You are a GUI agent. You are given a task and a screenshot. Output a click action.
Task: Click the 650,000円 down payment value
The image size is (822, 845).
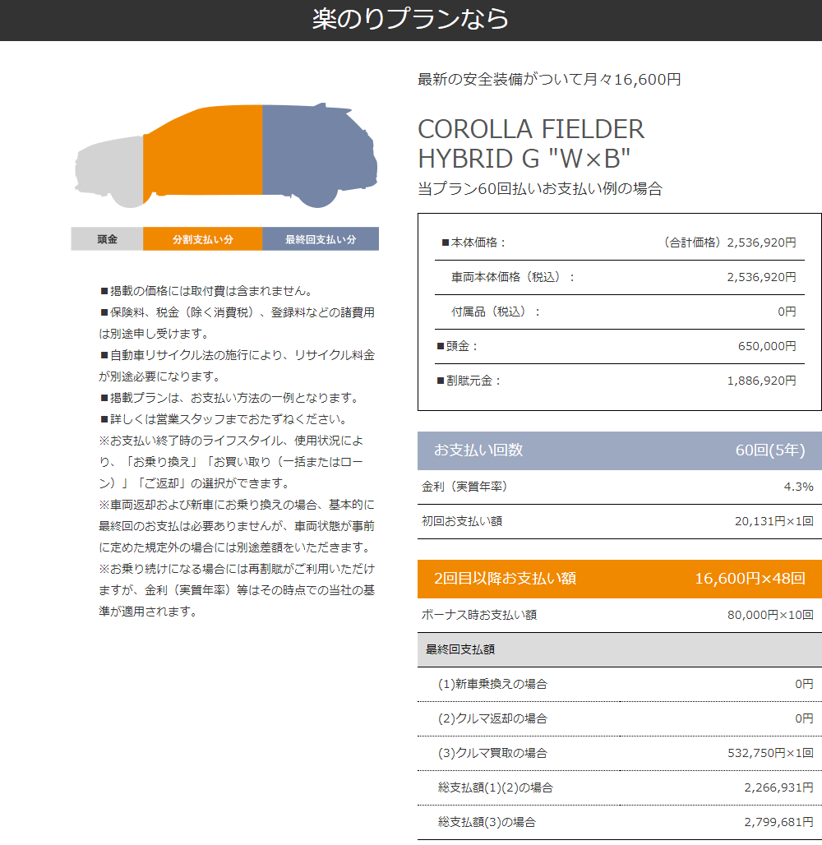point(767,346)
